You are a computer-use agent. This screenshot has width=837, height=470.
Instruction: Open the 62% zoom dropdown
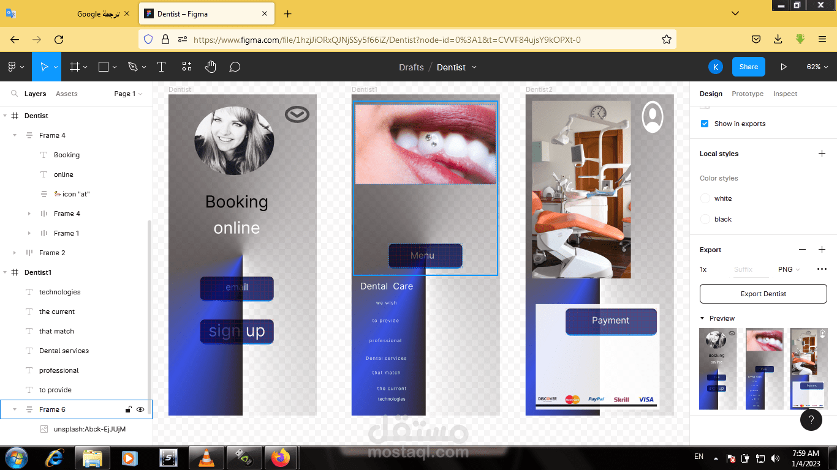point(817,67)
